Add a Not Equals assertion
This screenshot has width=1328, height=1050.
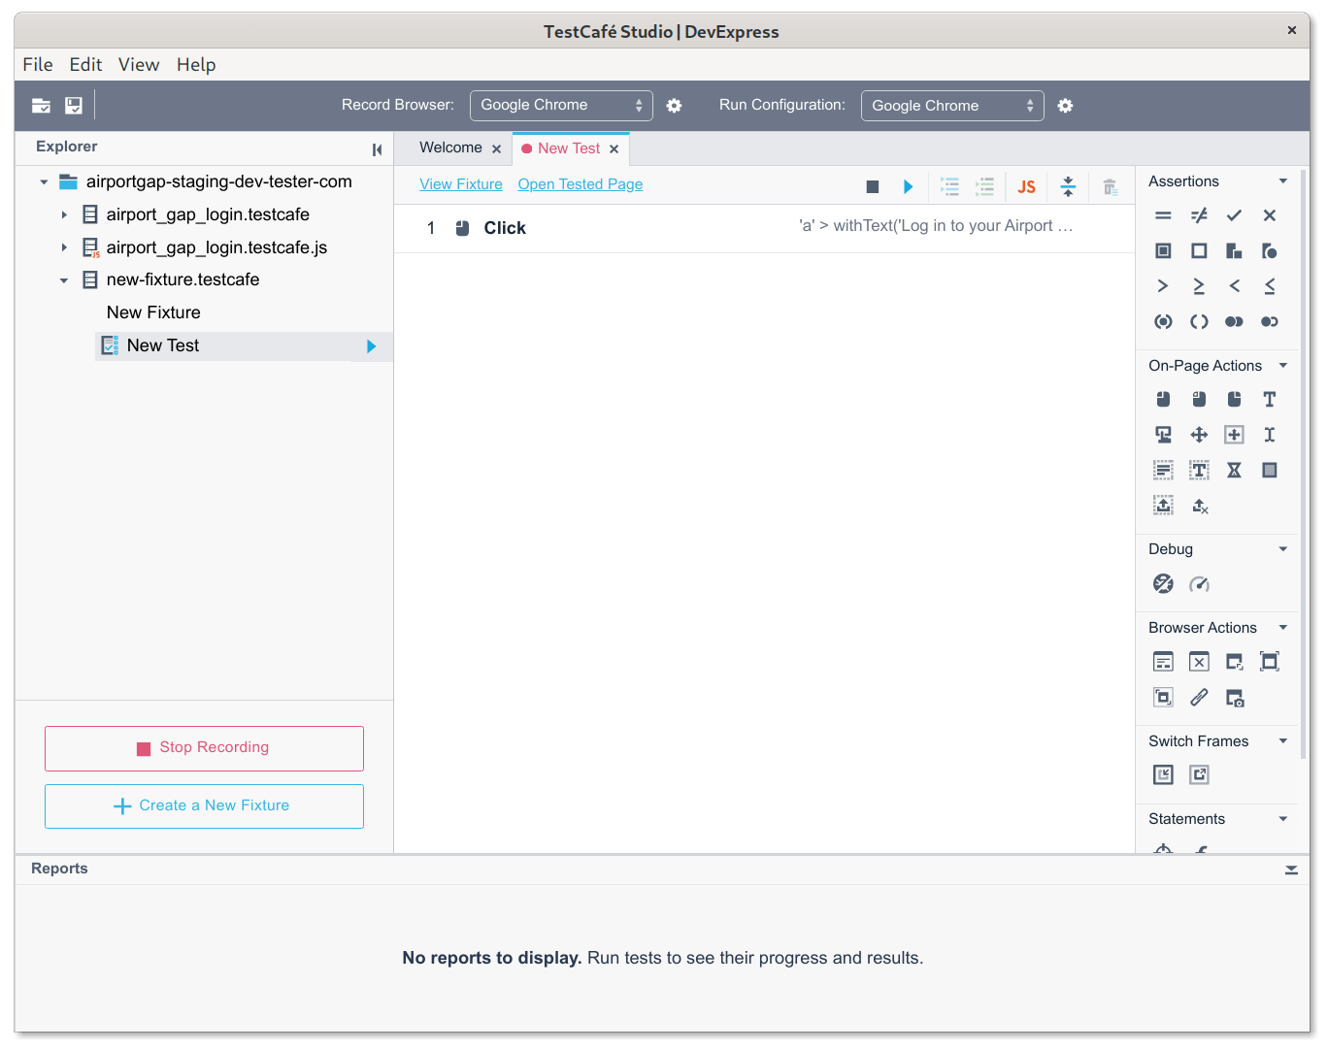(x=1199, y=215)
